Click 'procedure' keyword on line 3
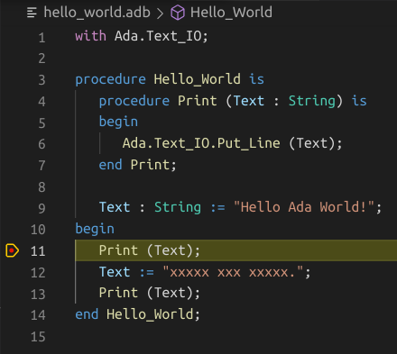The height and width of the screenshot is (354, 397). [x=110, y=79]
